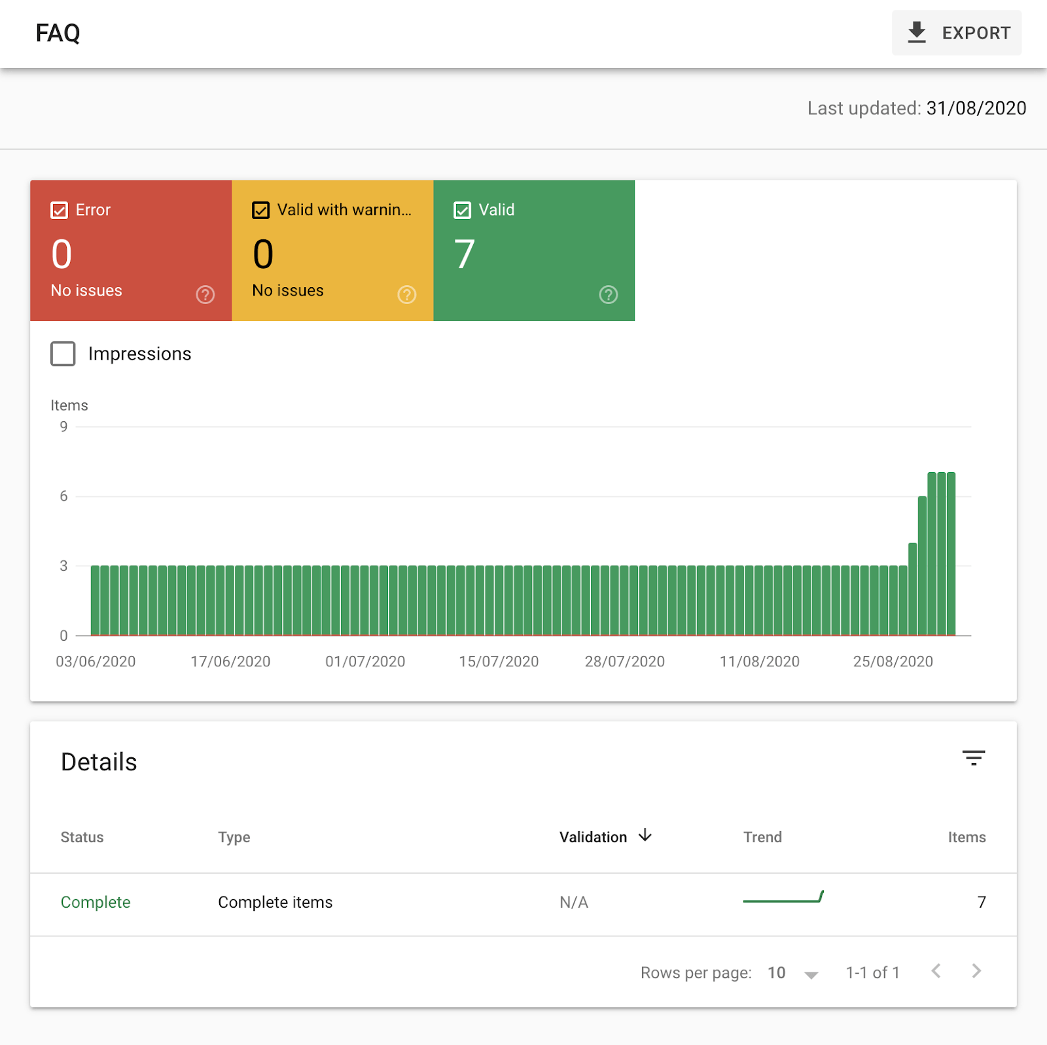Open help icon on Error card
The width and height of the screenshot is (1047, 1045).
click(x=205, y=295)
